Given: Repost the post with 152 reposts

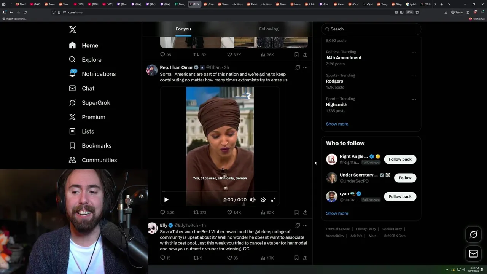Looking at the screenshot, I should 200,54.
